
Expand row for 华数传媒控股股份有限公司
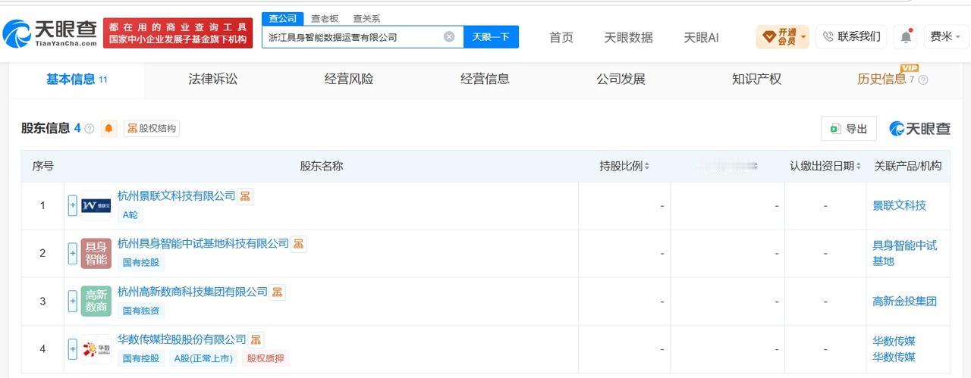73,348
